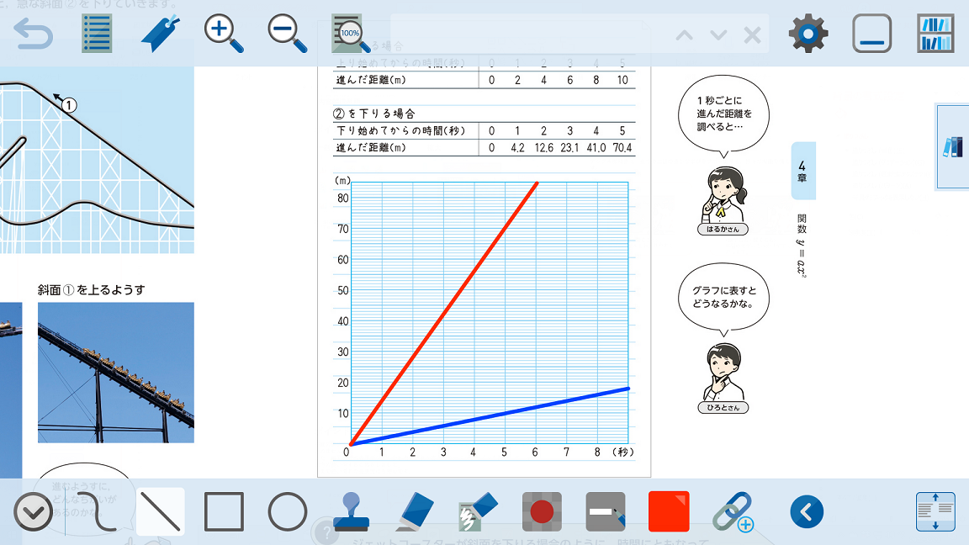Select the erase-all scribble eraser tool
Viewport: 969px width, 545px height.
pyautogui.click(x=479, y=511)
